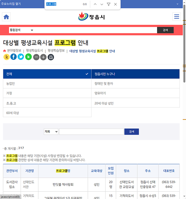Select the 가정 category

click(47, 93)
